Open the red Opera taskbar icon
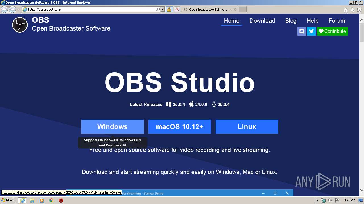Image resolution: width=364 pixels, height=204 pixels. point(61,200)
